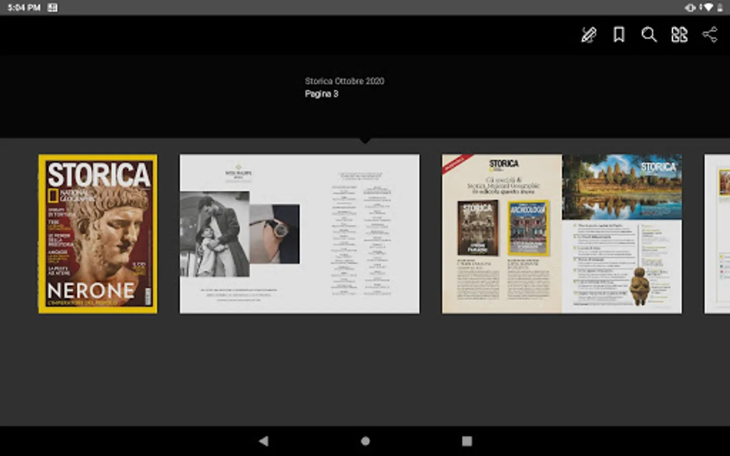Tap the status bar notification icon

pyautogui.click(x=52, y=8)
